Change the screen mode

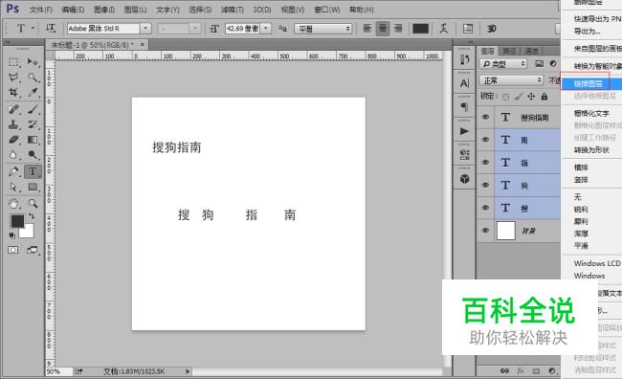33,250
